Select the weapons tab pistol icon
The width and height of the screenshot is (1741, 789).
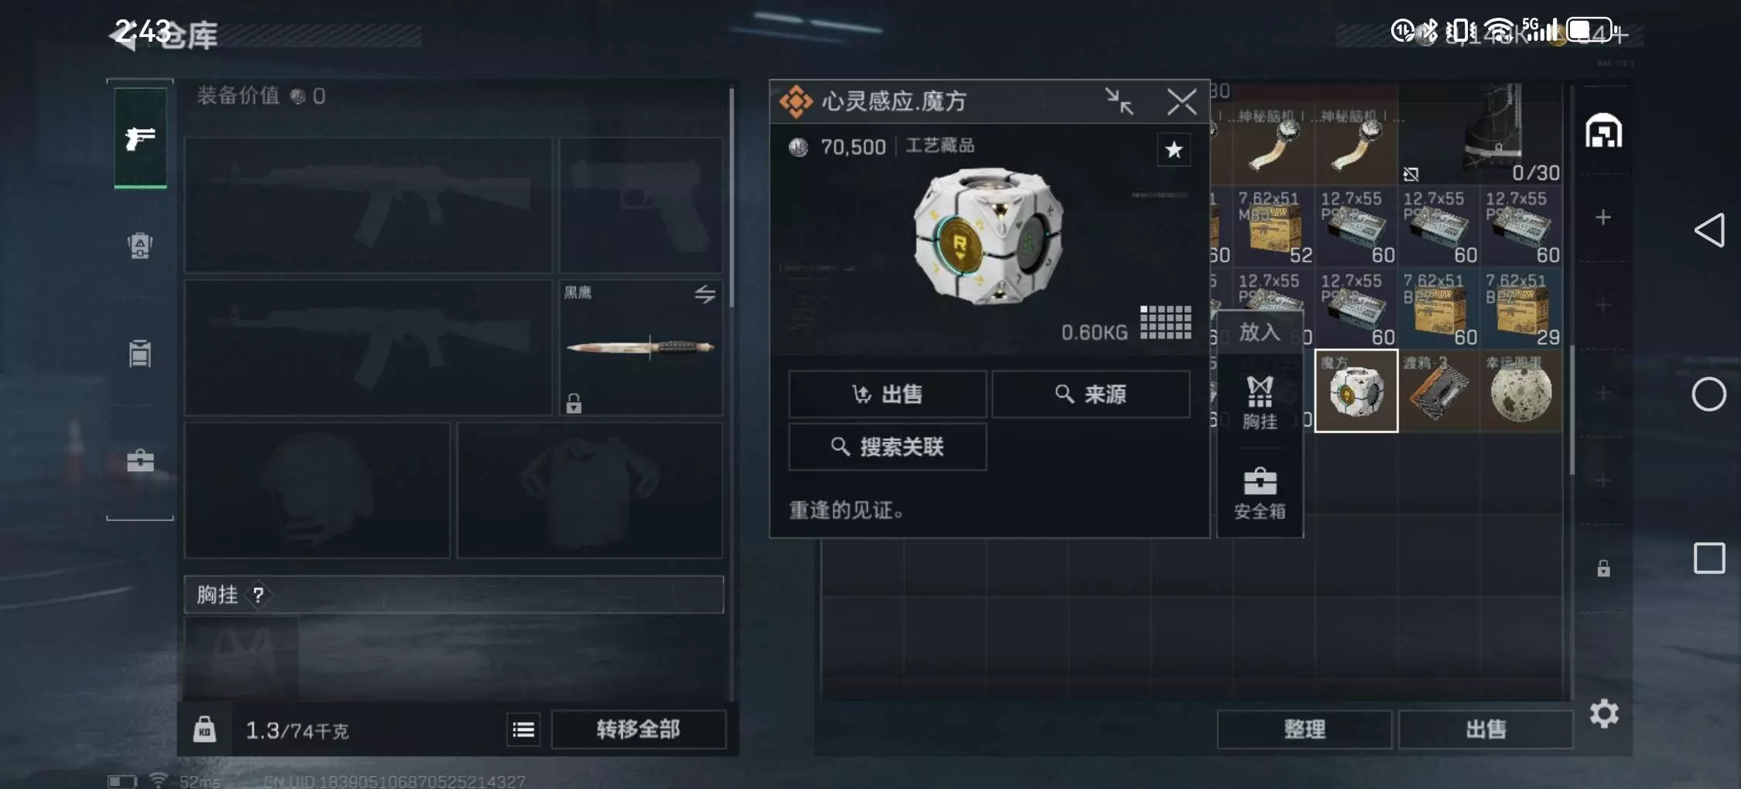tap(140, 138)
